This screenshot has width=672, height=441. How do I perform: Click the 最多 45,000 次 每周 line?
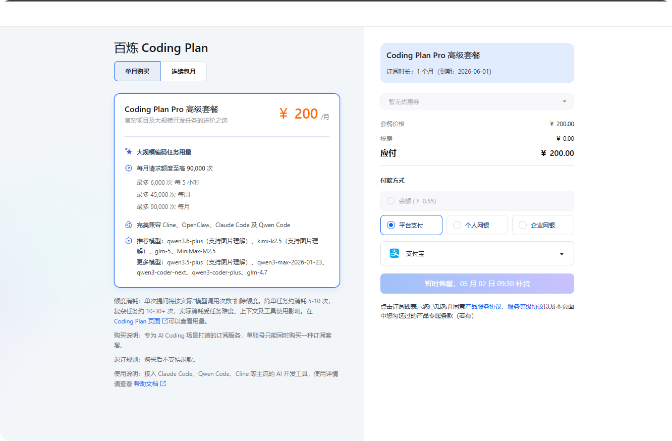pos(163,194)
